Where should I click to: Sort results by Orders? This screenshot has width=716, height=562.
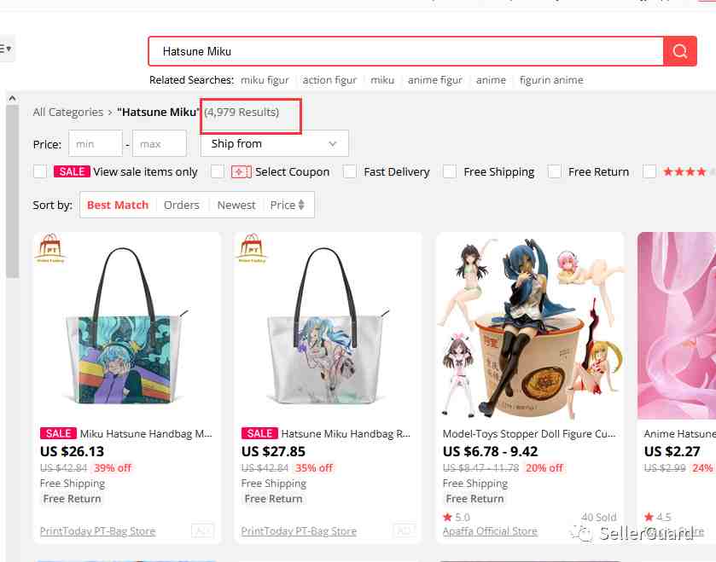[x=182, y=205]
